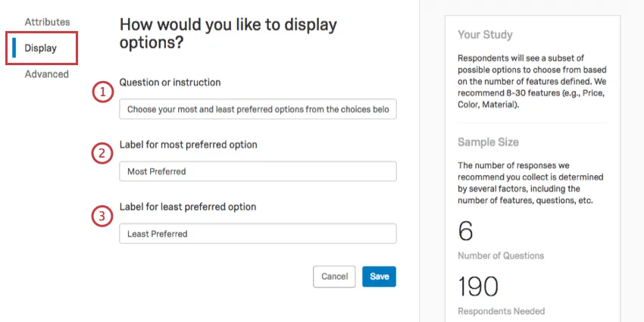Save the display options
The width and height of the screenshot is (644, 322).
[379, 277]
